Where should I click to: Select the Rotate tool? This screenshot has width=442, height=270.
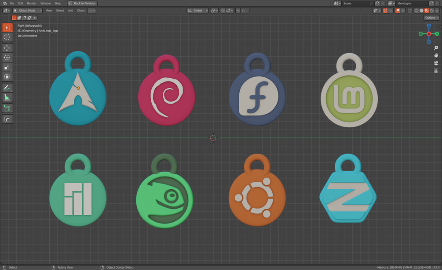pyautogui.click(x=7, y=58)
